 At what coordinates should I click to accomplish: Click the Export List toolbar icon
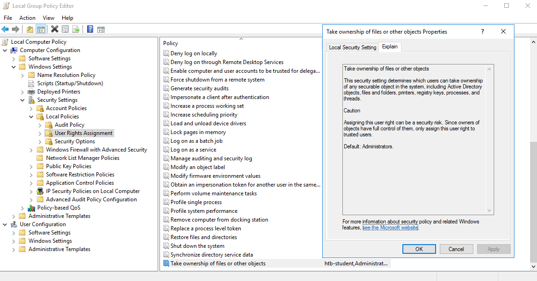pyautogui.click(x=76, y=29)
